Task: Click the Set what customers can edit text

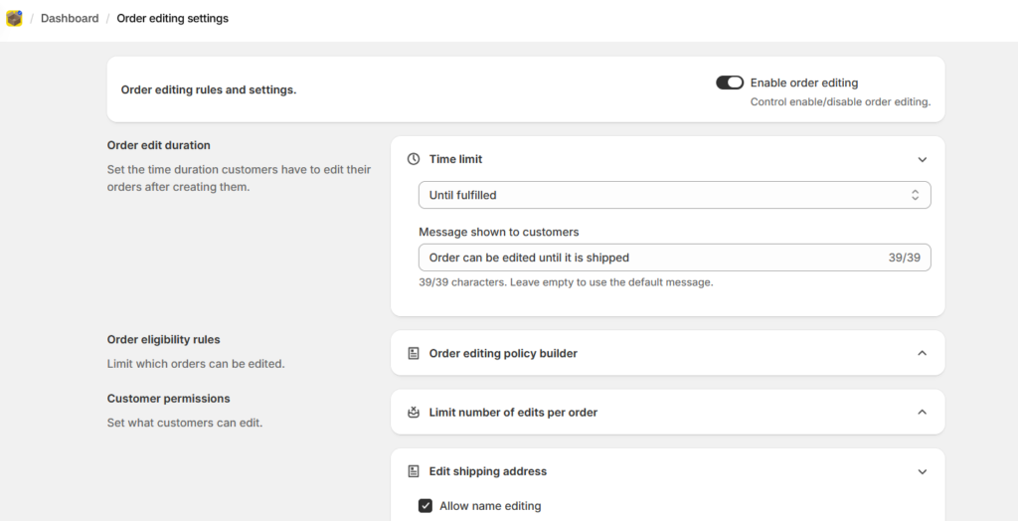Action: coord(185,423)
